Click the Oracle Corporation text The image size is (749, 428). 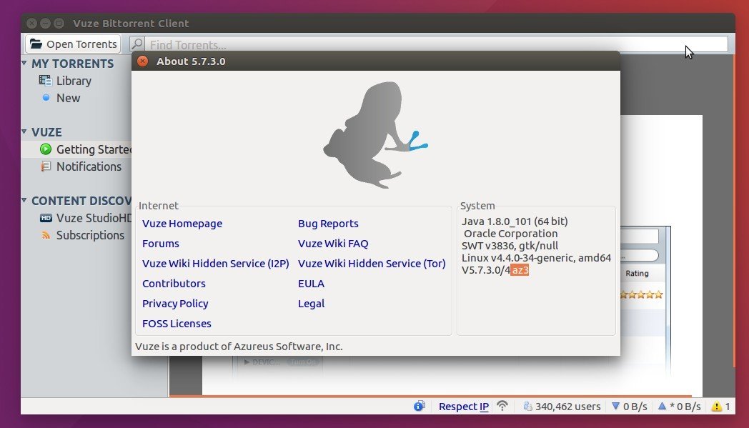(510, 234)
